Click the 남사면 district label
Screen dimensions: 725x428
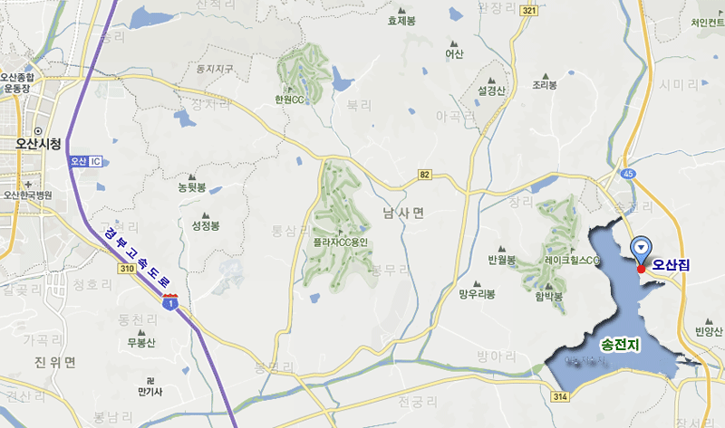coord(403,213)
